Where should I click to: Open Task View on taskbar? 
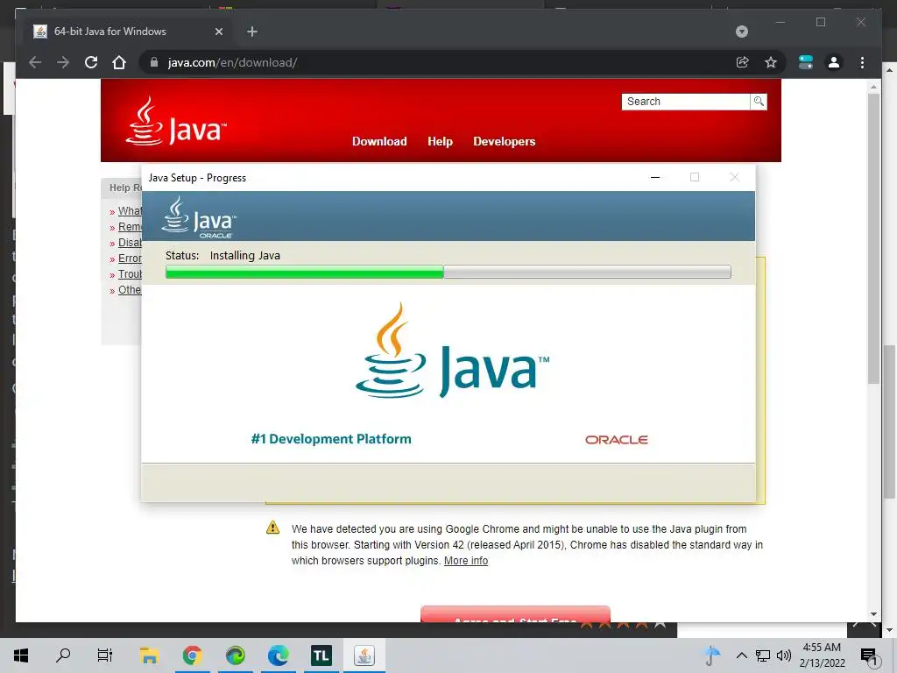(105, 655)
